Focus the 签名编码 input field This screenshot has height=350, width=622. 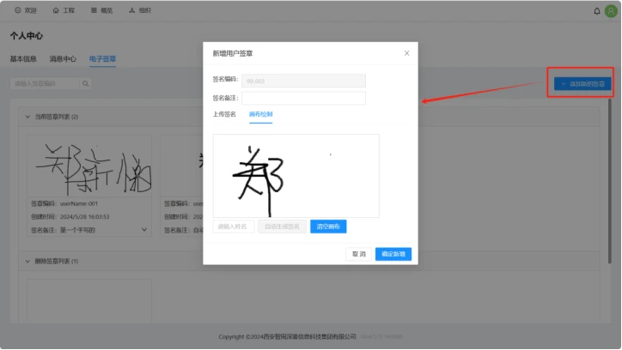[303, 81]
